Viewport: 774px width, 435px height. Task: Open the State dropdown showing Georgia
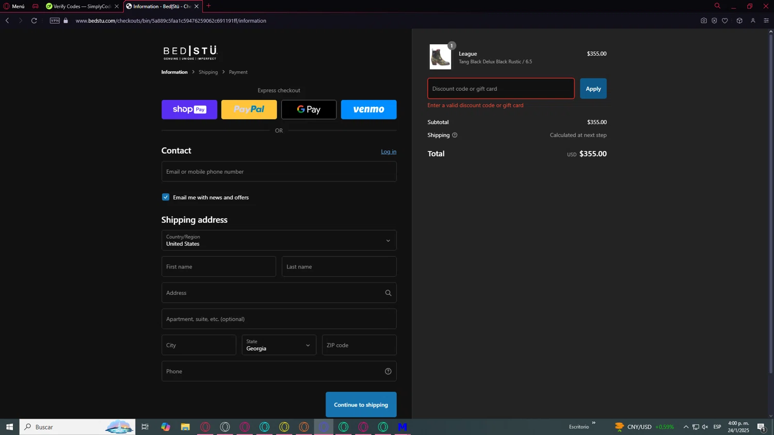[279, 345]
